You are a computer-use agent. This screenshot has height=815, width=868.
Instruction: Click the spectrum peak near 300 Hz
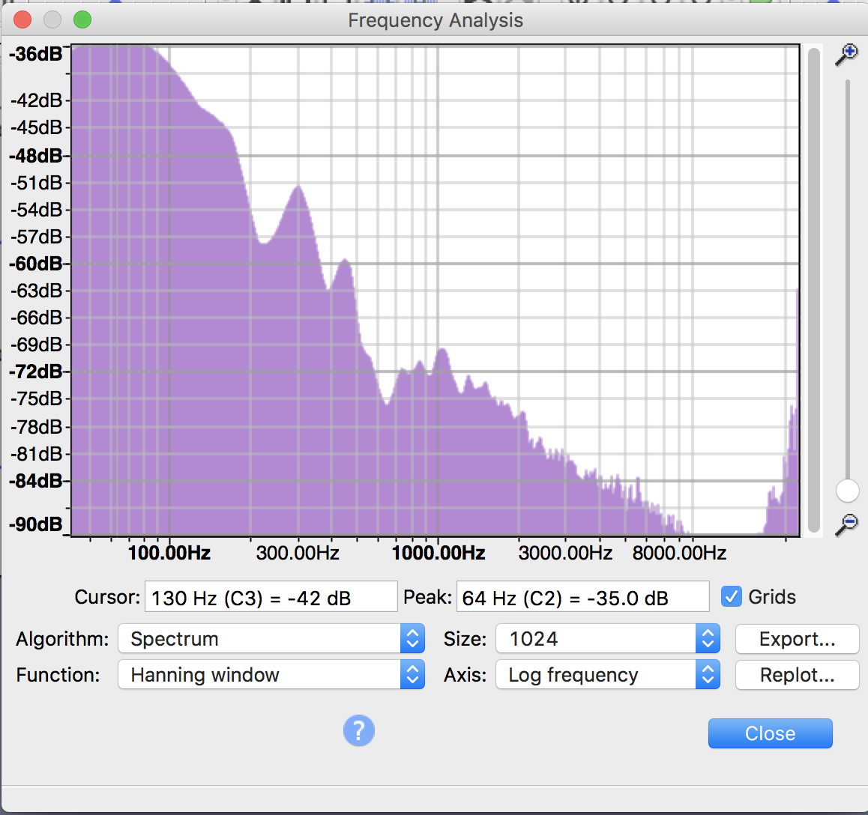click(x=299, y=188)
